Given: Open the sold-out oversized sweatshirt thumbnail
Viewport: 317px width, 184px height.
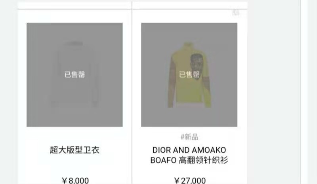Looking at the screenshot, I should 74,75.
